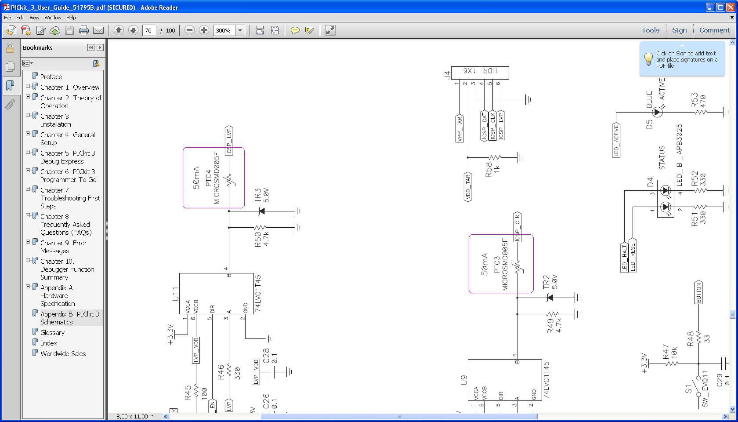This screenshot has height=422, width=738.
Task: Open the View menu
Action: [x=34, y=18]
